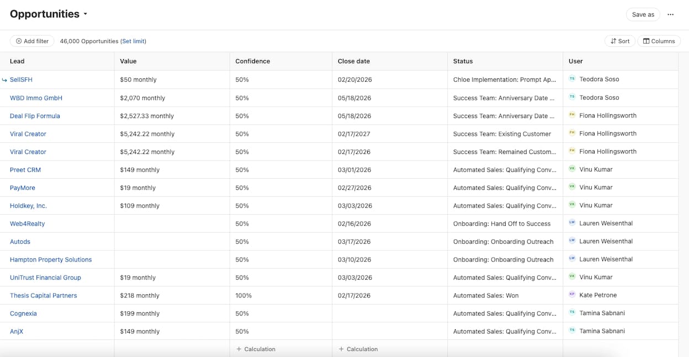Click Teodora Soso avatar in WBD Immo row
This screenshot has width=689, height=357.
point(572,97)
